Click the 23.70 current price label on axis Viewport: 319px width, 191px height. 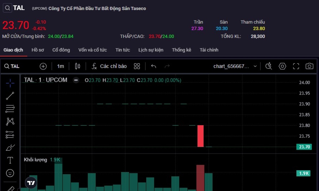(304, 147)
